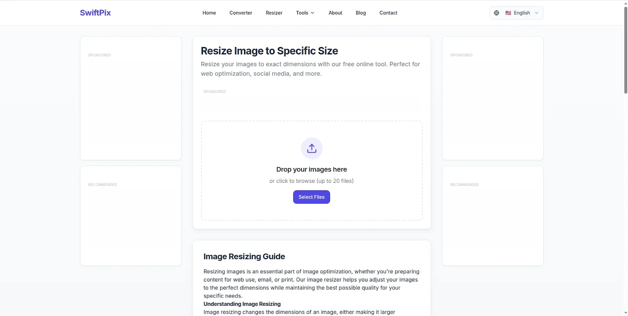Image resolution: width=628 pixels, height=316 pixels.
Task: Click the SwiftPix logo
Action: pos(95,13)
